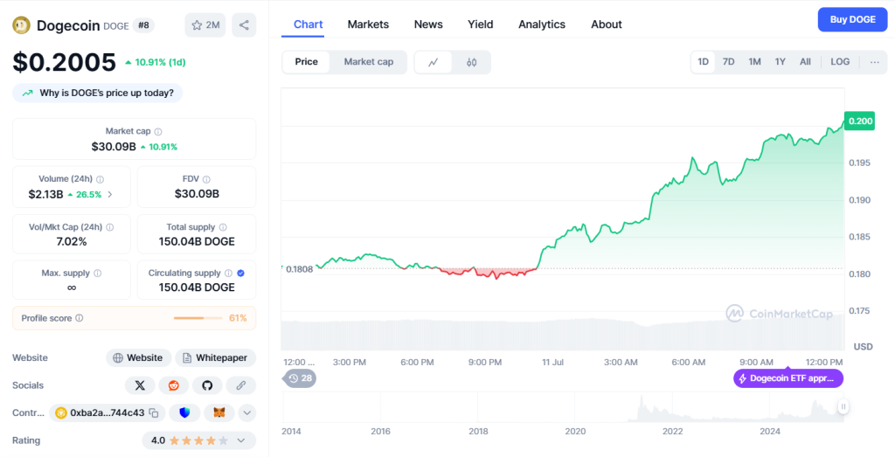This screenshot has width=895, height=457.
Task: Click the $0.2005 price value
Action: point(65,62)
